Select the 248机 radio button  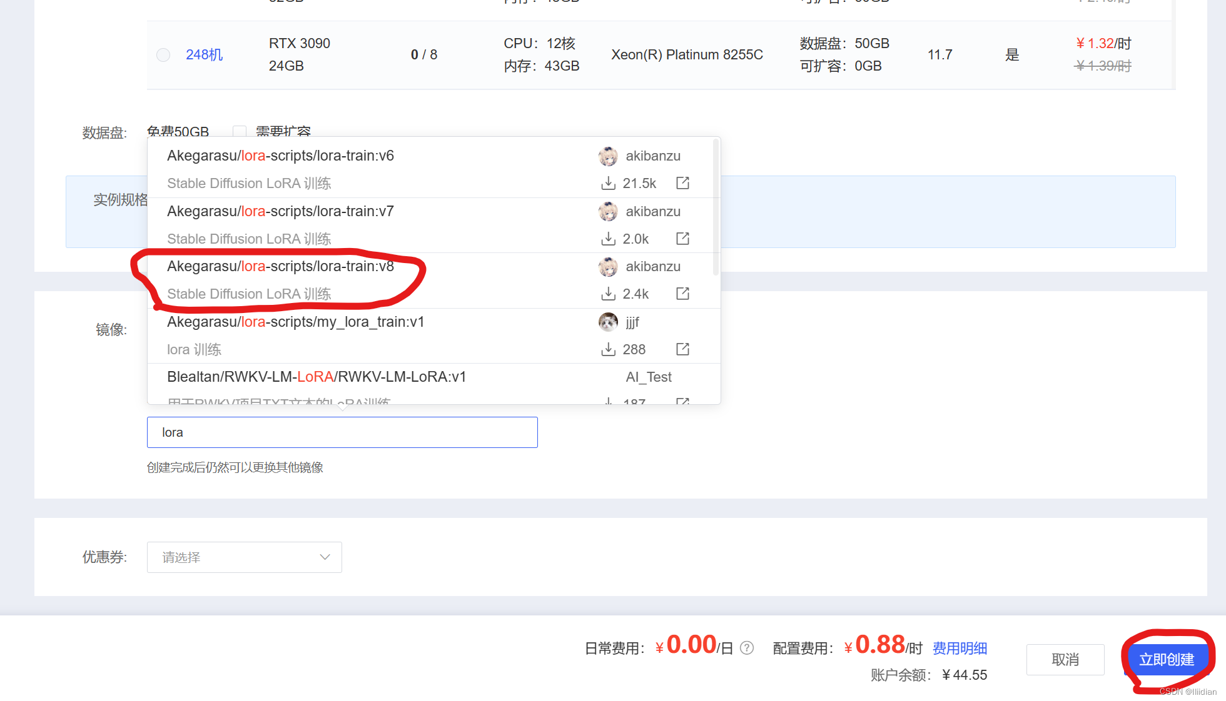click(163, 55)
